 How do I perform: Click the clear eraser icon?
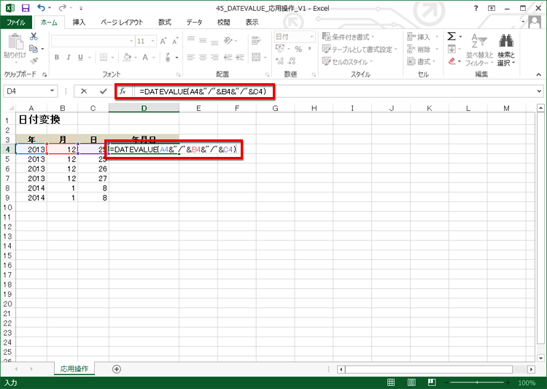click(x=451, y=61)
